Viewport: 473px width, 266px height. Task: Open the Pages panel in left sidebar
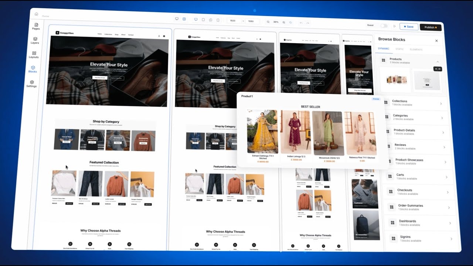click(x=36, y=26)
